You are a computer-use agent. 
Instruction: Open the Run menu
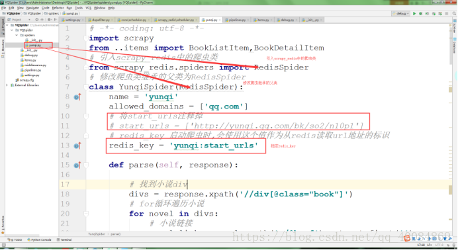[69, 8]
